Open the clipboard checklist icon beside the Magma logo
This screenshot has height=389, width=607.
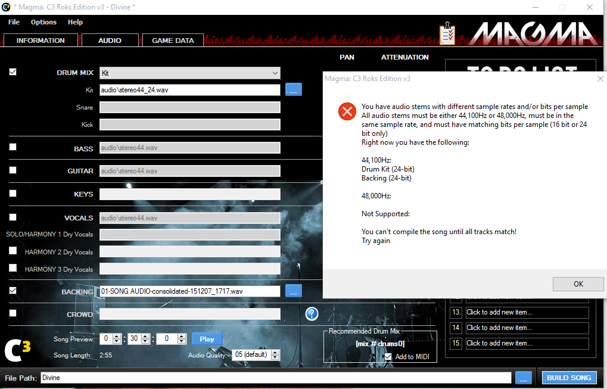447,33
